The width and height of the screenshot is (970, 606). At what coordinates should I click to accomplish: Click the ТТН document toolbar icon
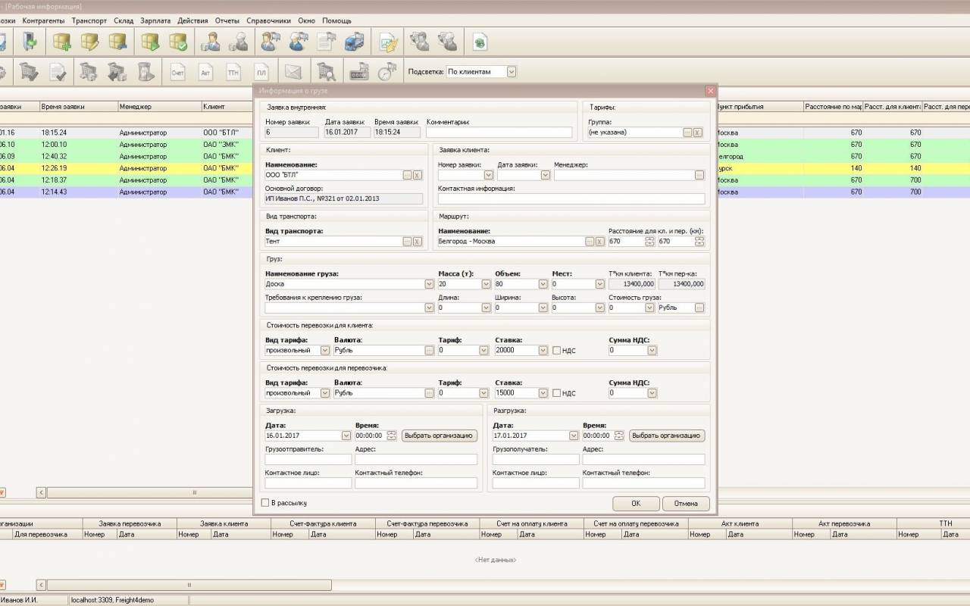tap(233, 72)
